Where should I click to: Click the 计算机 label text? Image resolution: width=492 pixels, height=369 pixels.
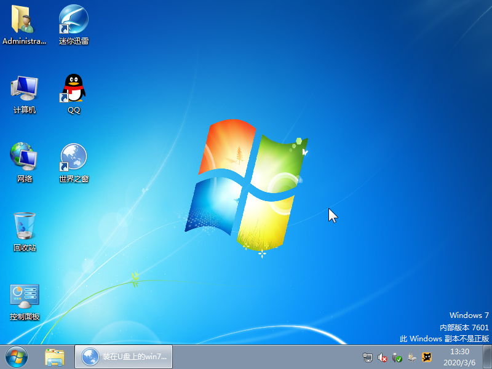[25, 110]
